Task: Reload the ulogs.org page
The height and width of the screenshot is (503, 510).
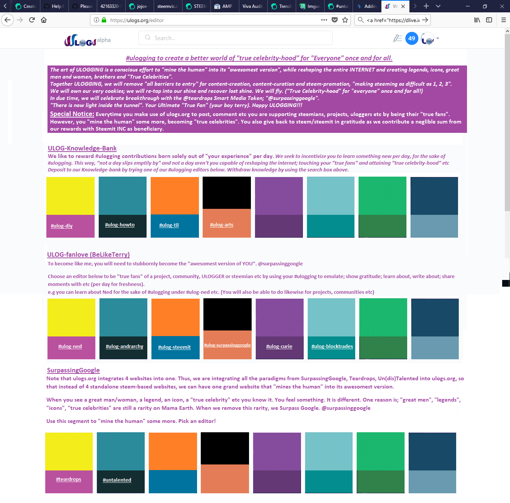Action: pos(32,20)
